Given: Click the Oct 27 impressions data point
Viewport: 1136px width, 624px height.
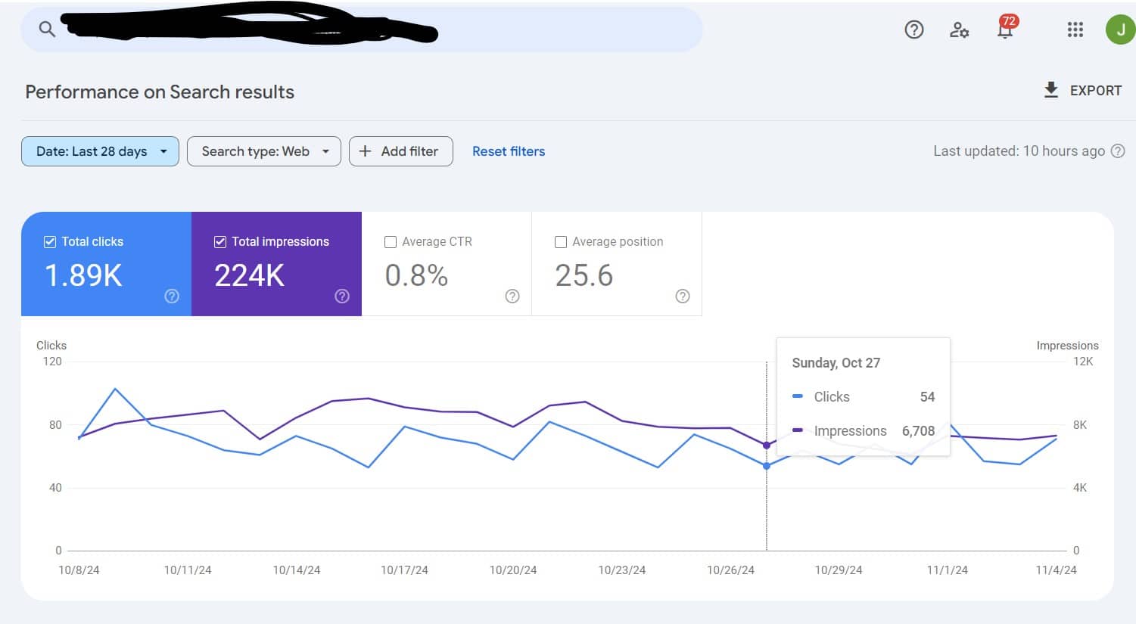Looking at the screenshot, I should pos(767,445).
